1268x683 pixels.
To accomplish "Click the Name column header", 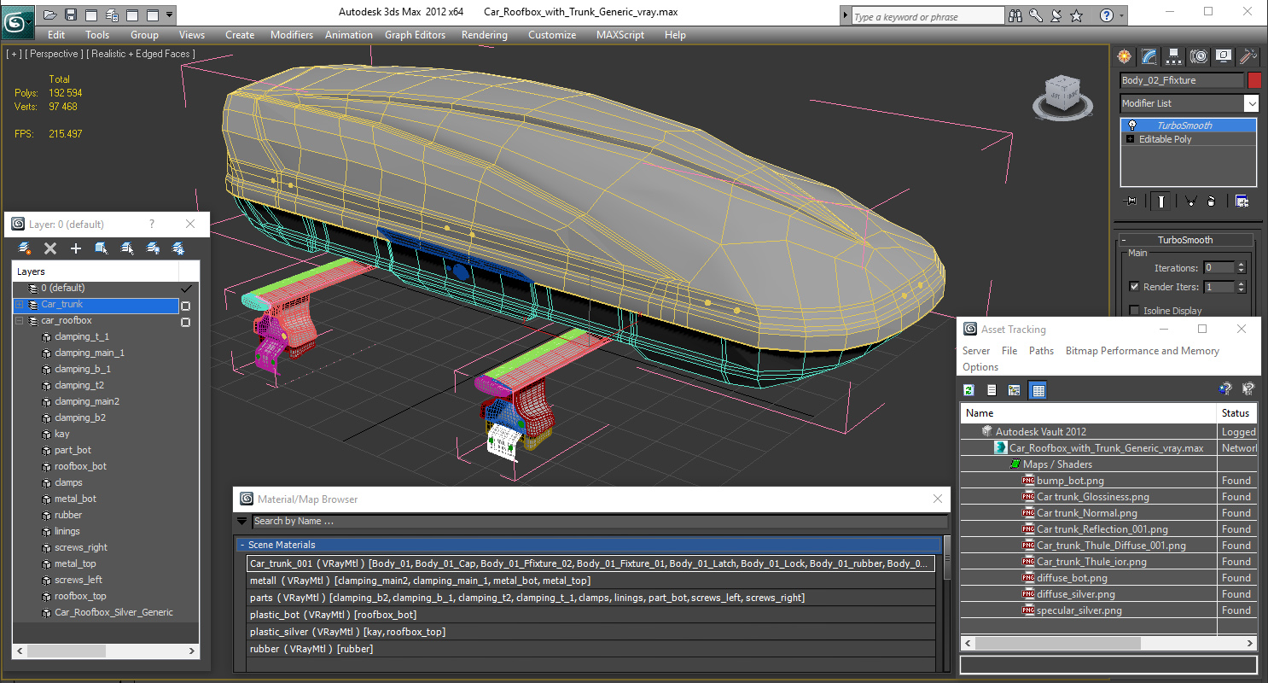I will [x=1087, y=413].
